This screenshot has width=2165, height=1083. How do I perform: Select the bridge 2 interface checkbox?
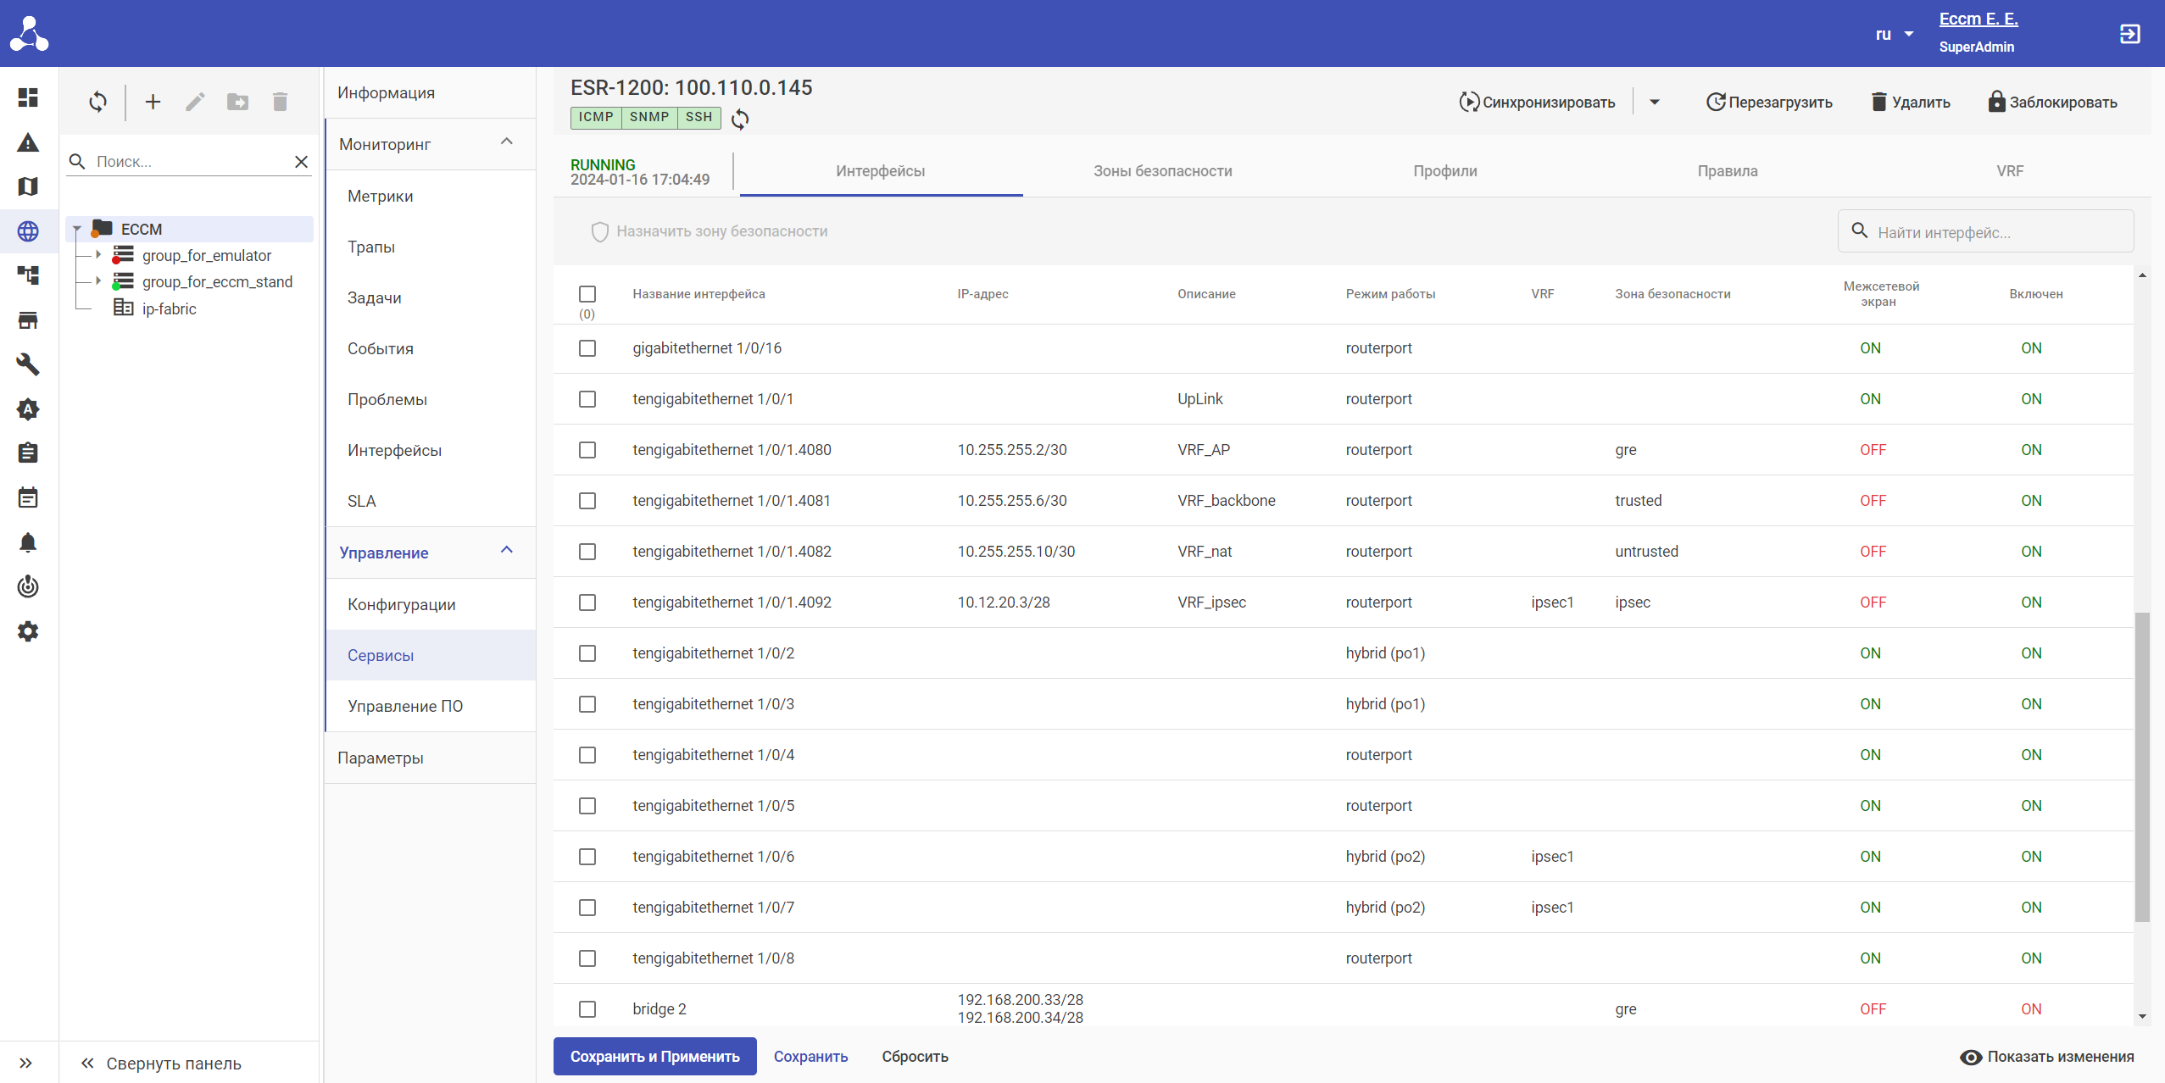click(587, 1008)
